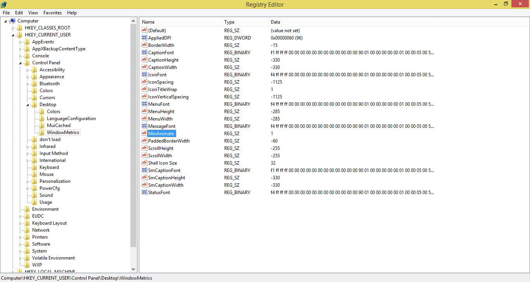The width and height of the screenshot is (530, 282).
Task: Select the MenuWidth value name
Action: click(x=160, y=119)
